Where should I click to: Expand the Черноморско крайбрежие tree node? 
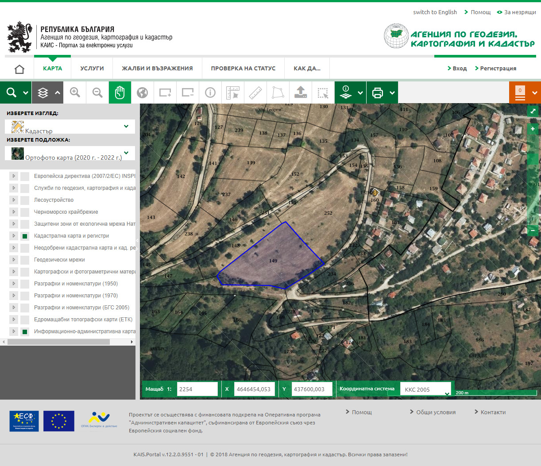pyautogui.click(x=14, y=212)
